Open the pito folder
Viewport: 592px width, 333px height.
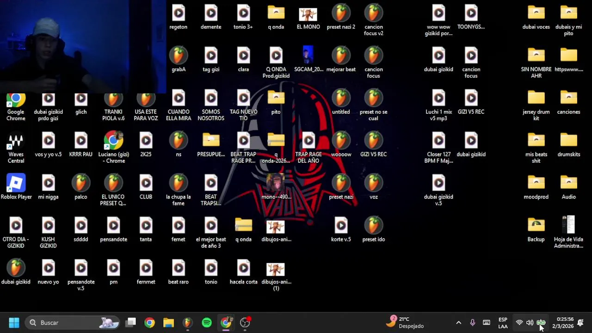click(276, 102)
